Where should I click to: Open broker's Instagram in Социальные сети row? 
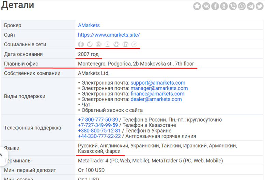point(98,44)
